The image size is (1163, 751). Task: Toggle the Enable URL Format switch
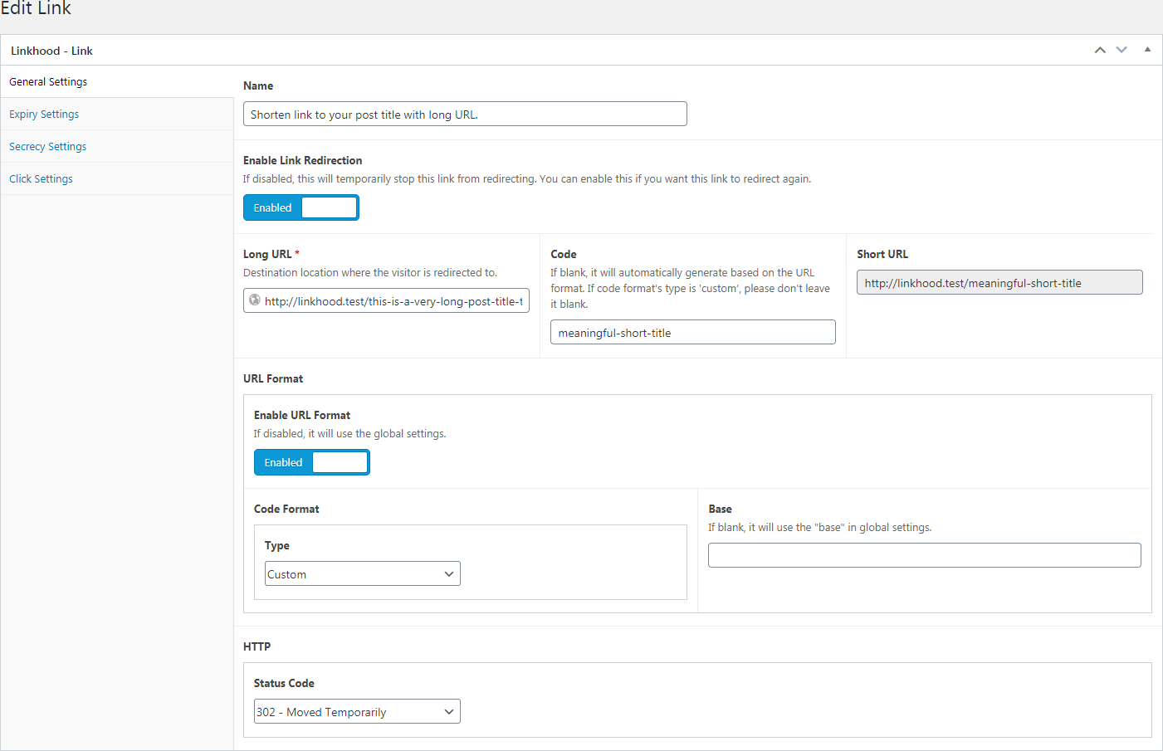point(312,462)
